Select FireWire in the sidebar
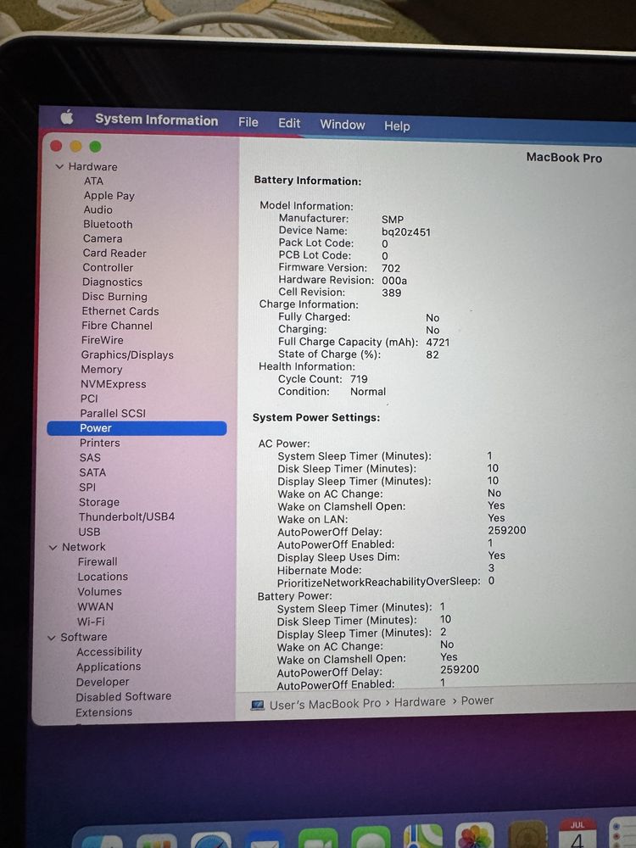This screenshot has width=636, height=848. (x=103, y=340)
